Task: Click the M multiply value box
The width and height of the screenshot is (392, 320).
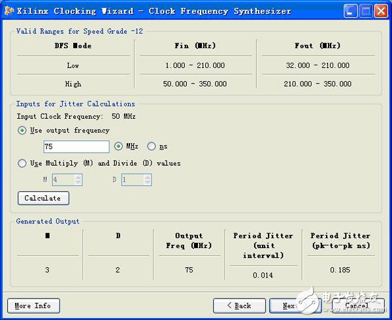Action: (x=67, y=179)
